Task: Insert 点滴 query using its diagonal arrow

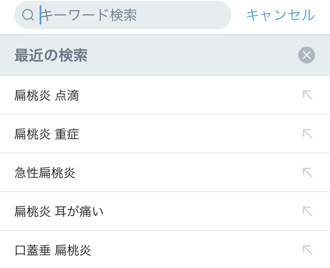Action: 307,95
